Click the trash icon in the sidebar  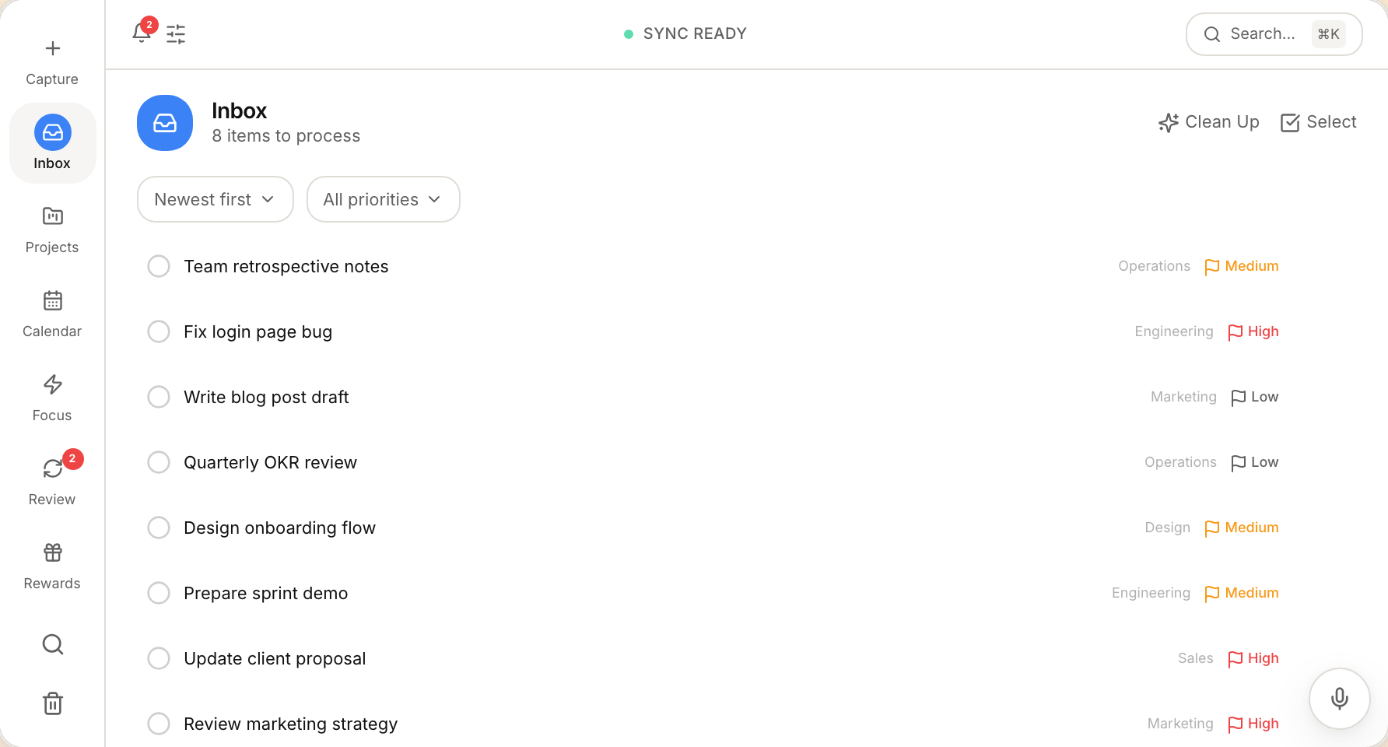pyautogui.click(x=52, y=703)
